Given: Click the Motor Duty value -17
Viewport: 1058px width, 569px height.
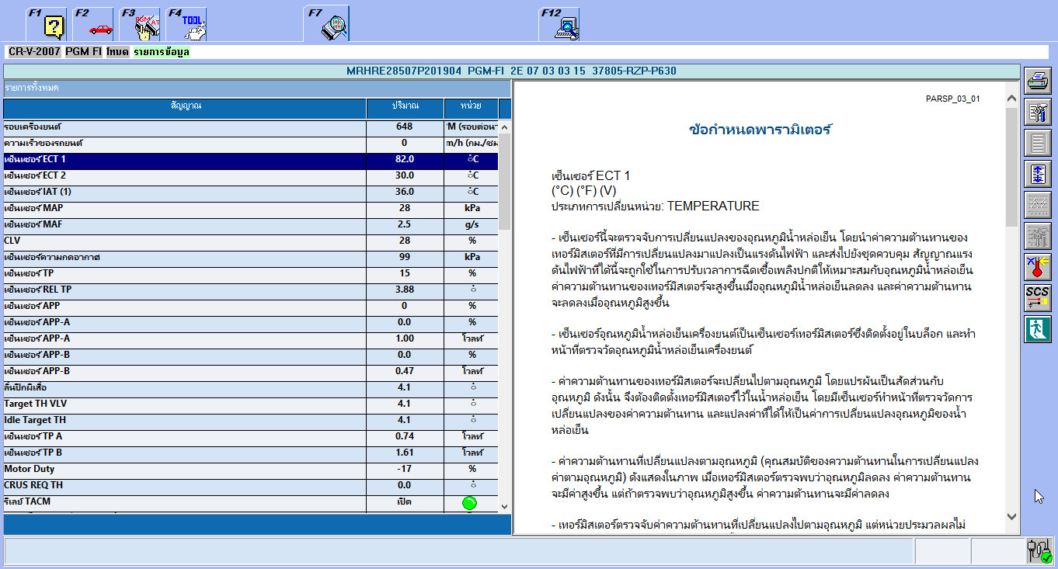Looking at the screenshot, I should (x=405, y=470).
